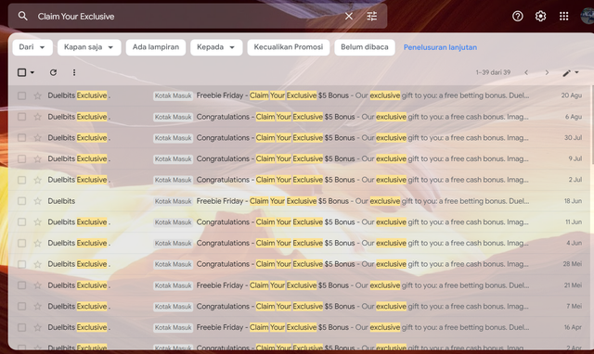Star the email dated 30 Jul
Image resolution: width=594 pixels, height=354 pixels.
37,138
